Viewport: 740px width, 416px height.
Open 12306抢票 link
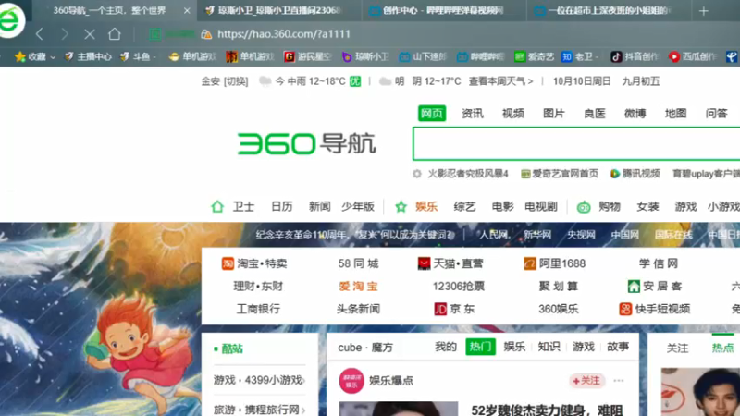(458, 286)
